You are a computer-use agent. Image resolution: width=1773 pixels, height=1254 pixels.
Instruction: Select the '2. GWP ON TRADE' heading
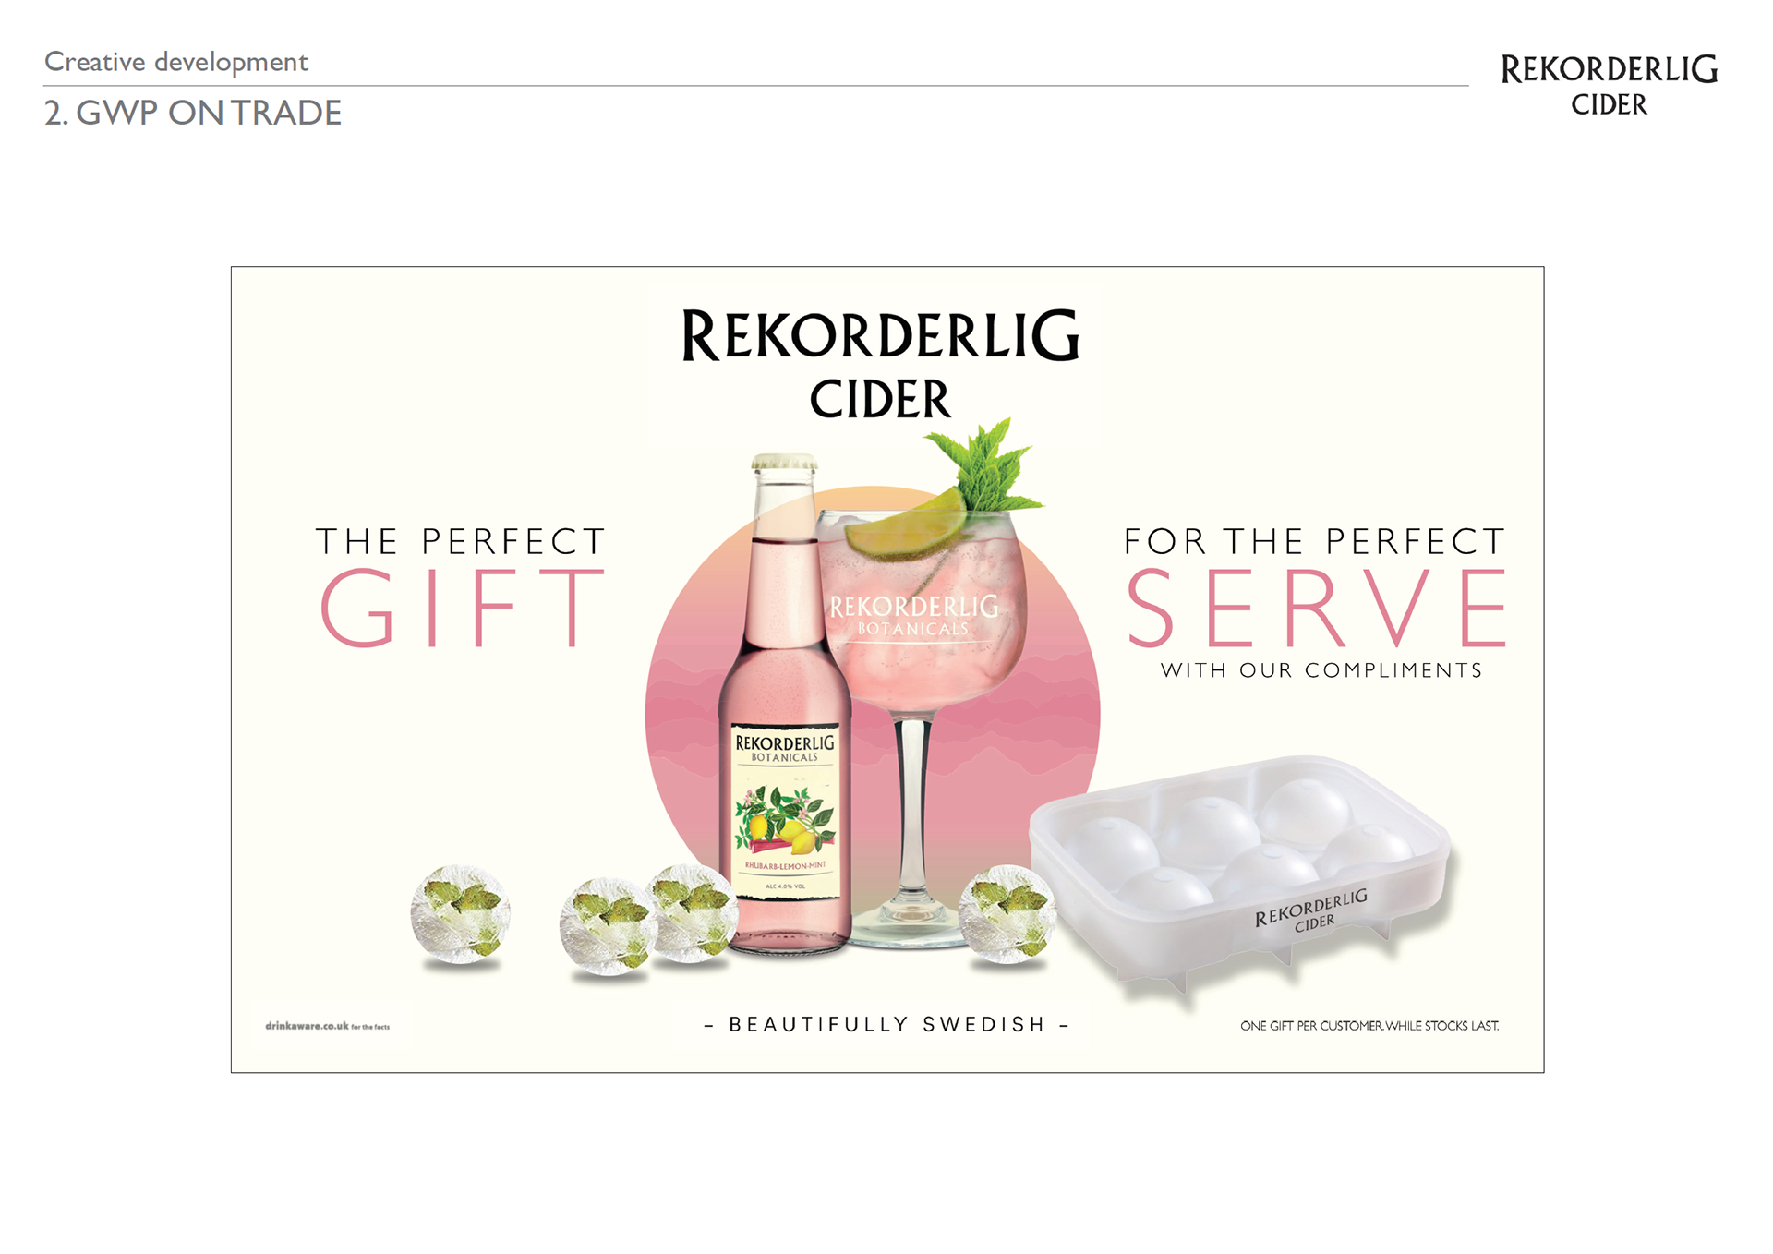193,113
